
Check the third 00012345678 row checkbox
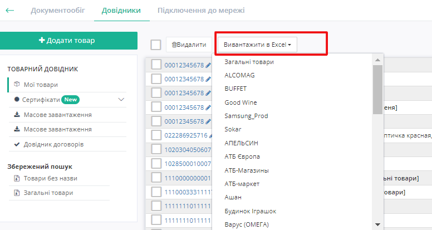tap(156, 93)
